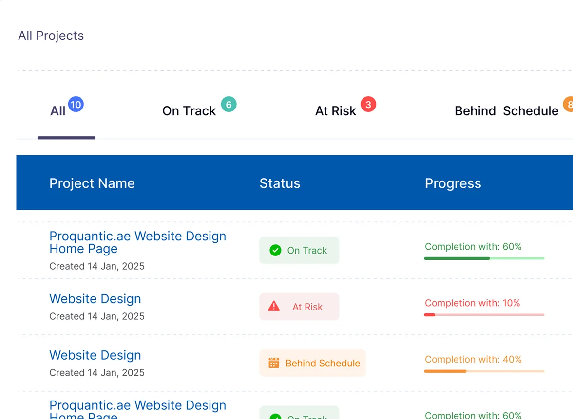The height and width of the screenshot is (419, 573).
Task: Open Proquantic.ae Website Design created 14 Jan link
Action: (138, 242)
